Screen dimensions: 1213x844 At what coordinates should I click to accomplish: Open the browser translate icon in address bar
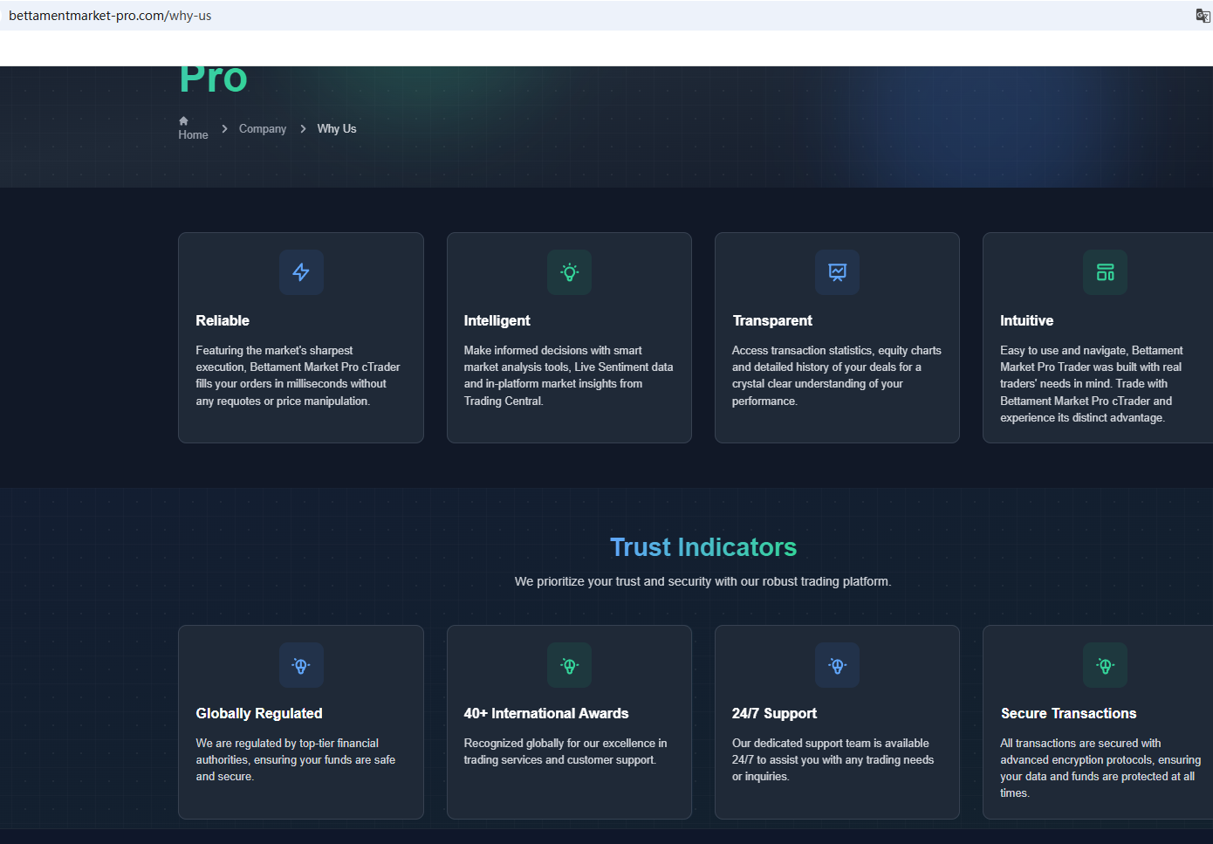(1202, 16)
